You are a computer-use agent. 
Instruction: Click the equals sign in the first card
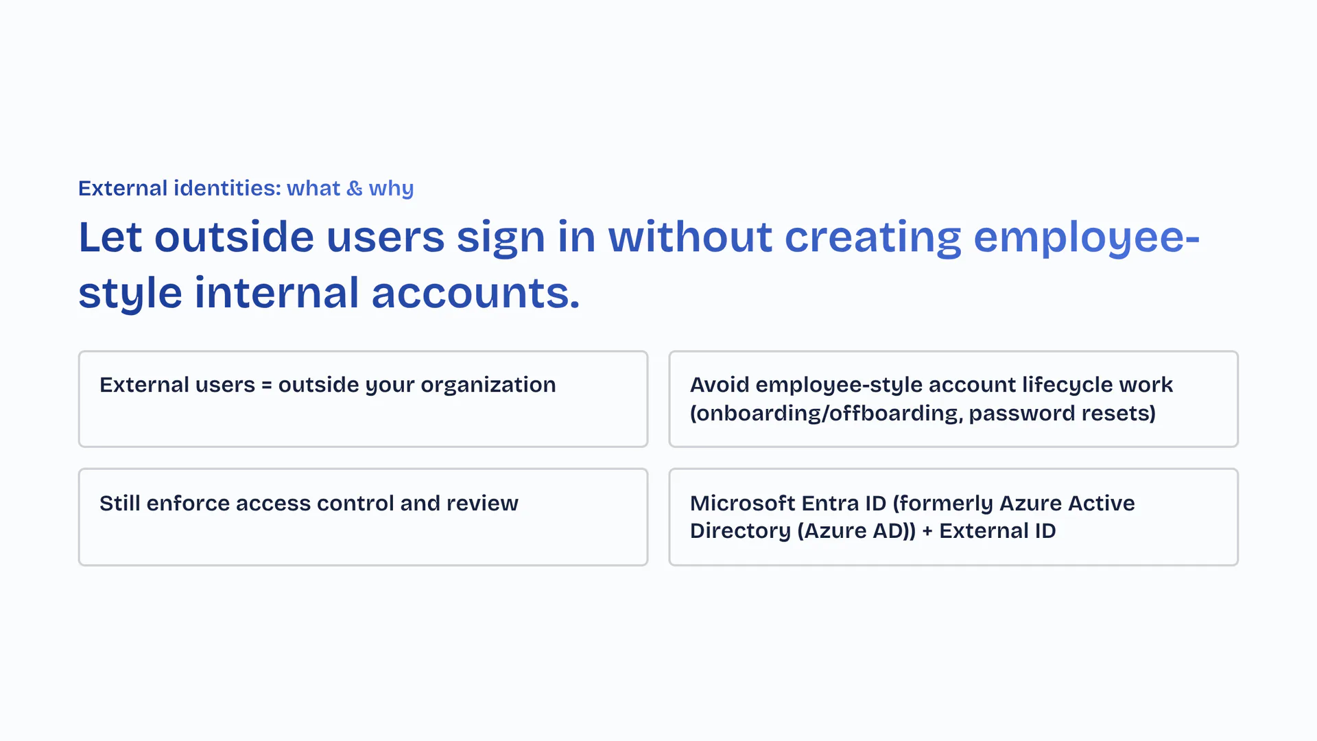tap(267, 386)
